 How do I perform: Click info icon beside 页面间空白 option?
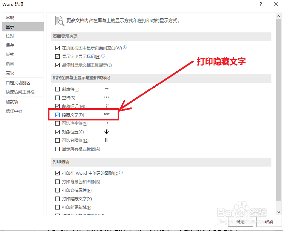click(x=125, y=47)
